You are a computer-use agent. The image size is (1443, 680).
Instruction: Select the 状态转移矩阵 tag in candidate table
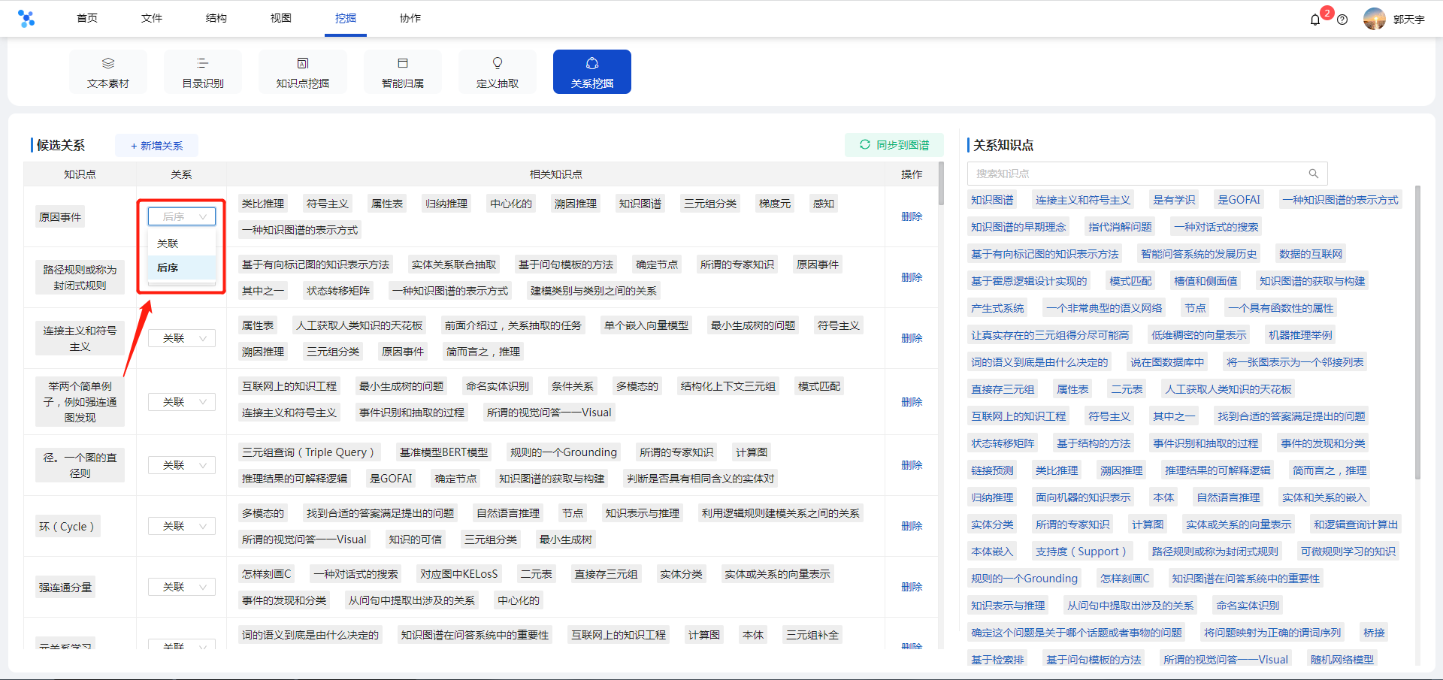point(338,291)
